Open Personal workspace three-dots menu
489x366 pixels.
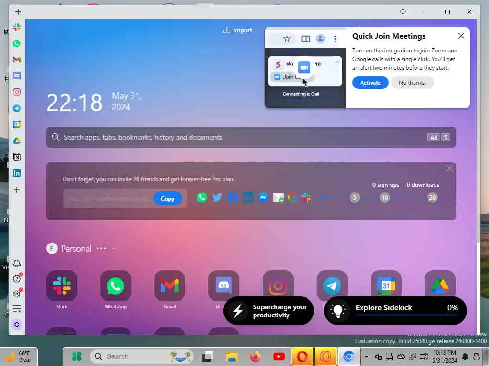tap(101, 248)
